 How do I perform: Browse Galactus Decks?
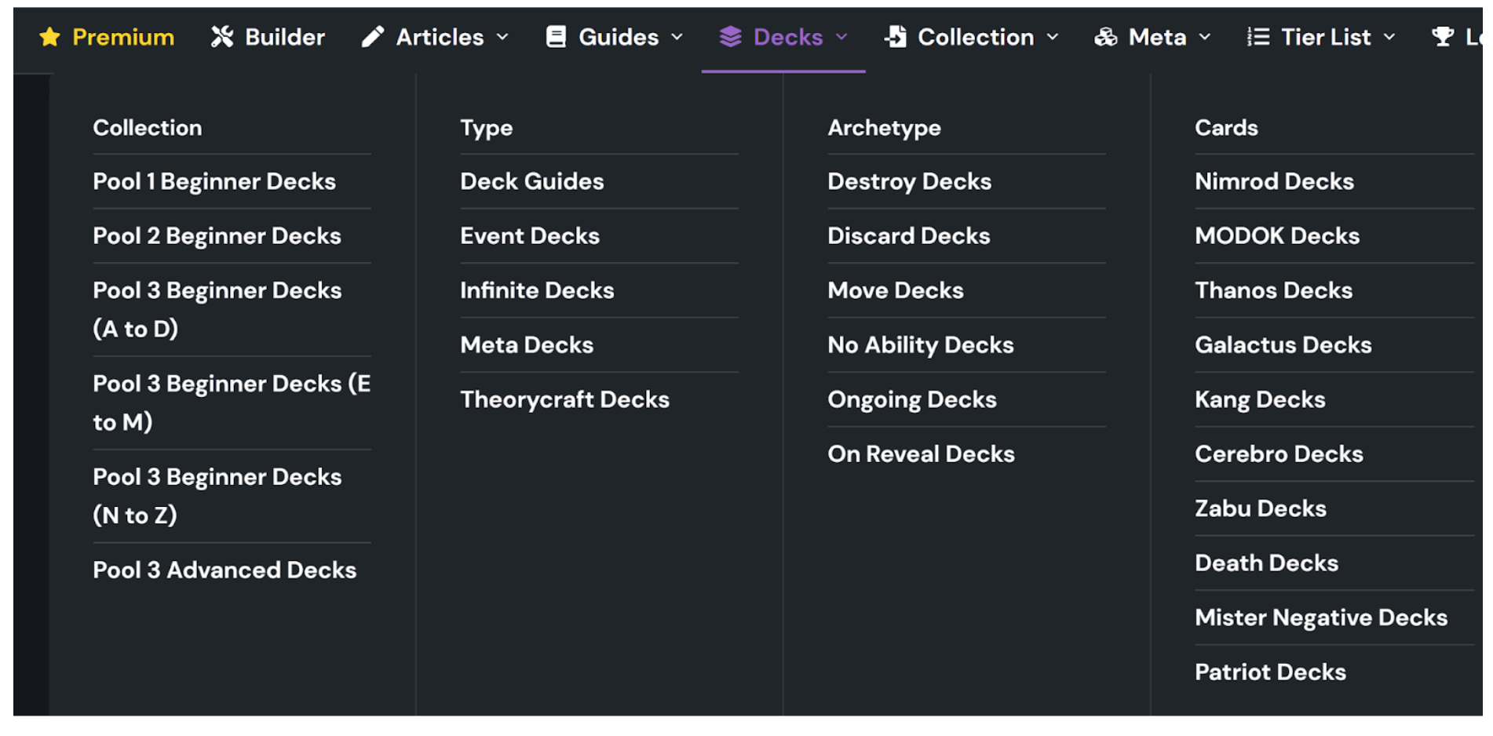[1283, 344]
